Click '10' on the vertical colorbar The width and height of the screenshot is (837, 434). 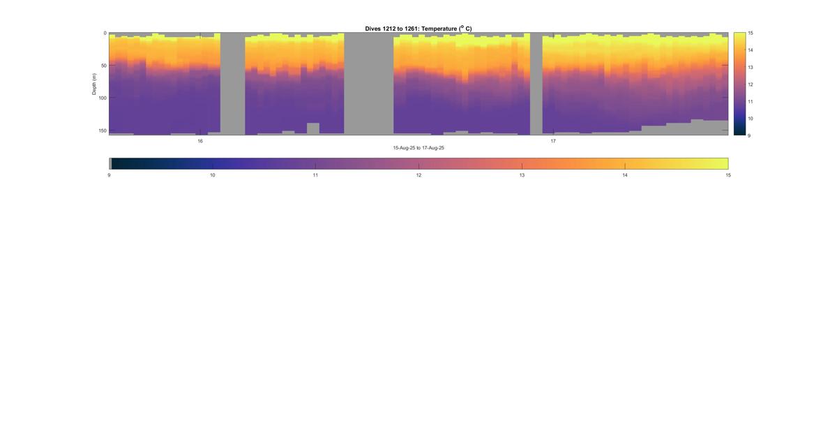coord(751,118)
